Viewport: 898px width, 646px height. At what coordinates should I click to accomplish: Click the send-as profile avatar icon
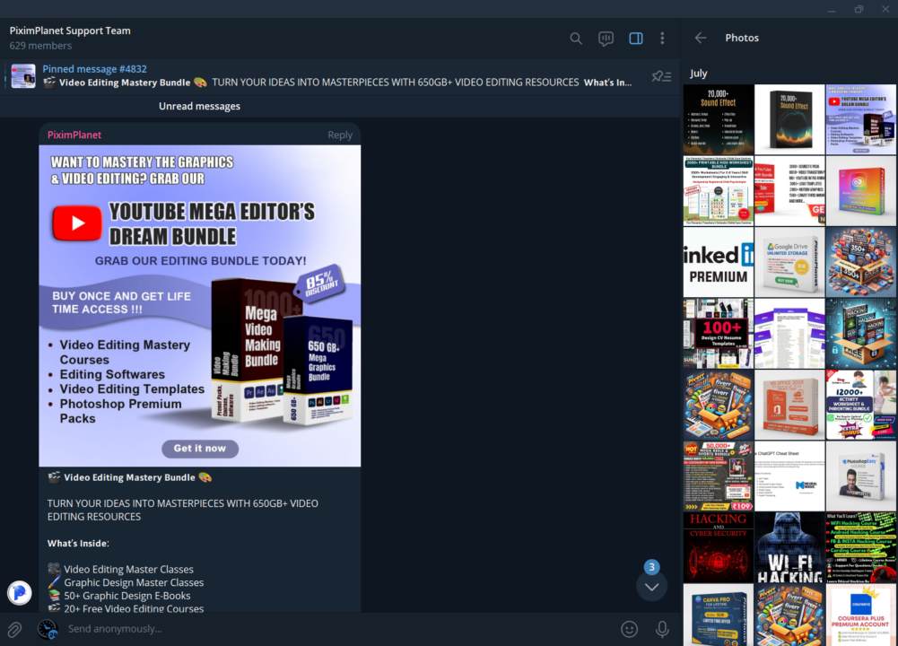pyautogui.click(x=48, y=629)
